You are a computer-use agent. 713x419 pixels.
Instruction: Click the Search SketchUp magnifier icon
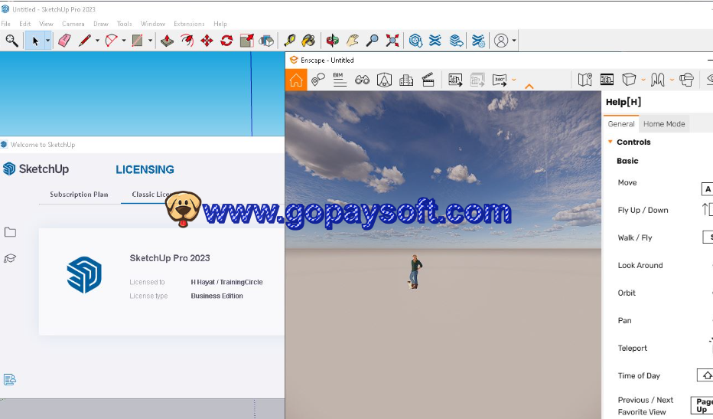tap(11, 41)
